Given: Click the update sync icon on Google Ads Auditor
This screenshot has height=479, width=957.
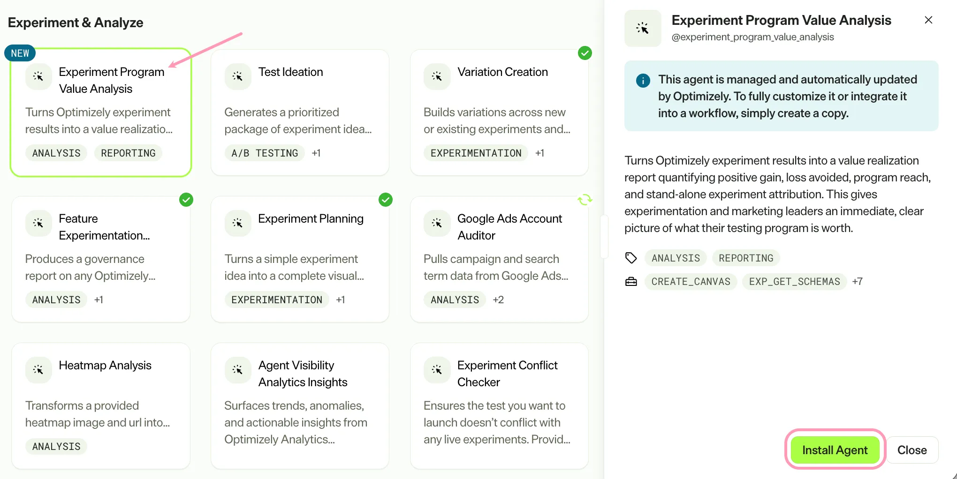Looking at the screenshot, I should [x=585, y=200].
